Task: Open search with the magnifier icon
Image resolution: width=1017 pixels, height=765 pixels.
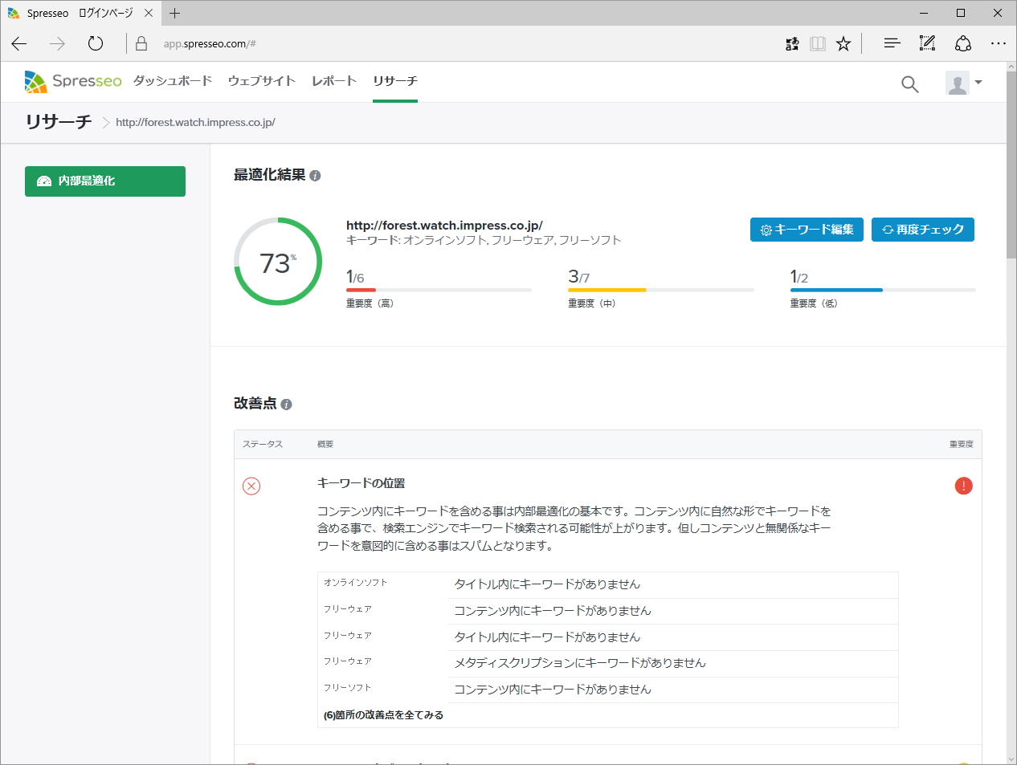Action: pyautogui.click(x=909, y=83)
